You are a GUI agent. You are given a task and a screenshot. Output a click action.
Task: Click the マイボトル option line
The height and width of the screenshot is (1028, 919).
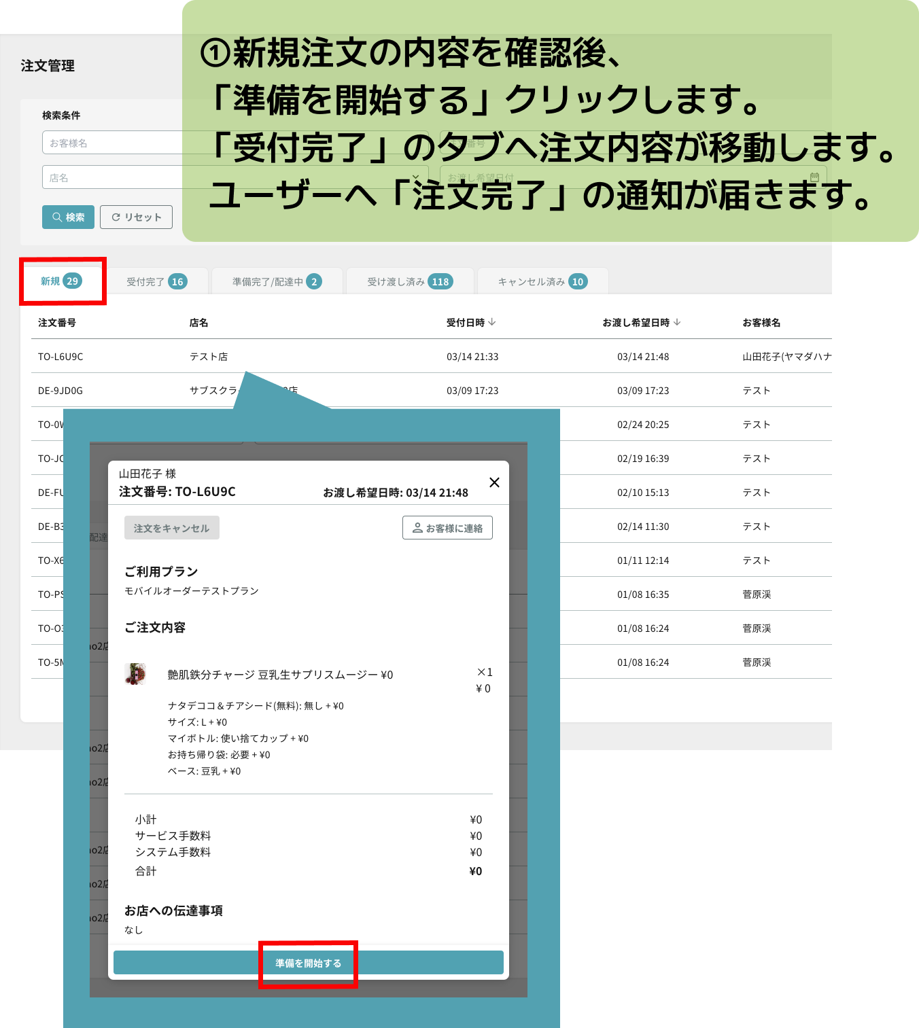tap(238, 739)
